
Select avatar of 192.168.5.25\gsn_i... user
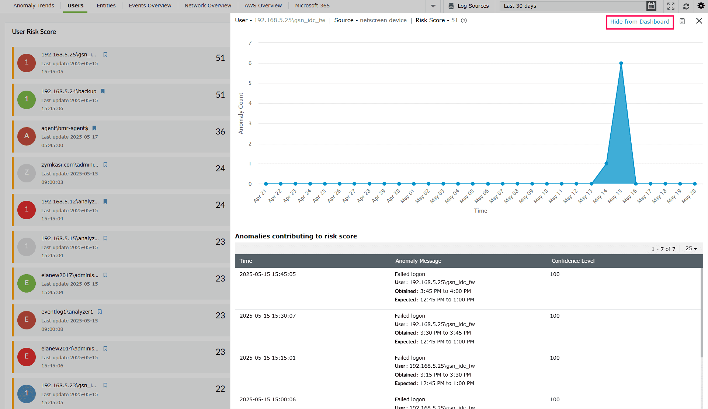[x=27, y=63]
